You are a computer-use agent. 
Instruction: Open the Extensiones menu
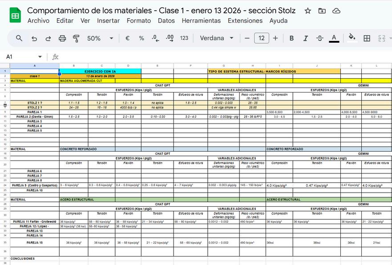(x=245, y=21)
